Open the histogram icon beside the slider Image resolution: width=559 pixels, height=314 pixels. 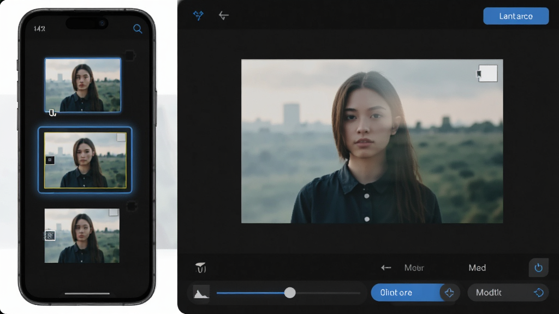pyautogui.click(x=201, y=293)
